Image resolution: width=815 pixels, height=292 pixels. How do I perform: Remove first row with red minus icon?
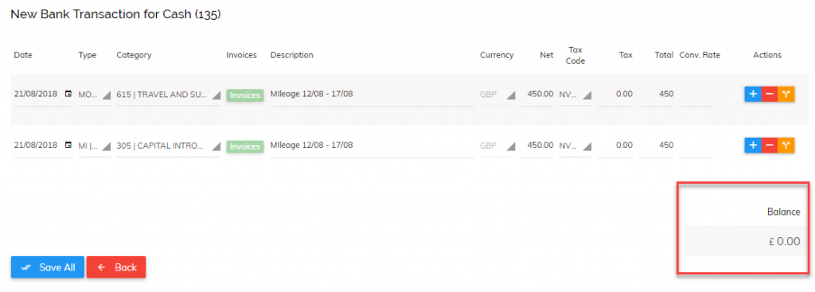(x=770, y=94)
